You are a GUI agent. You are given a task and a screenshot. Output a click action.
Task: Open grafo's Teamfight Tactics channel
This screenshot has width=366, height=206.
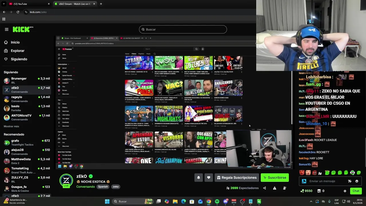[27, 142]
